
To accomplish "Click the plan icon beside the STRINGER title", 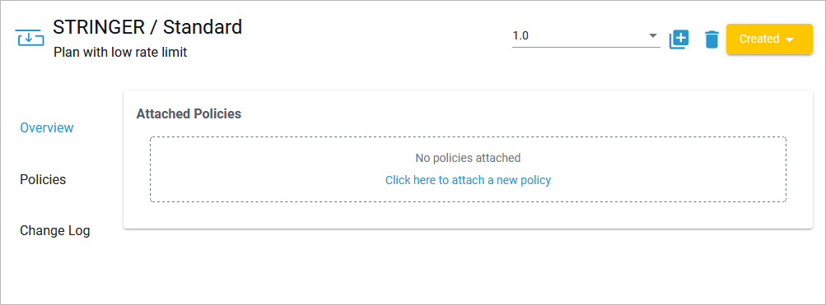I will [x=30, y=38].
